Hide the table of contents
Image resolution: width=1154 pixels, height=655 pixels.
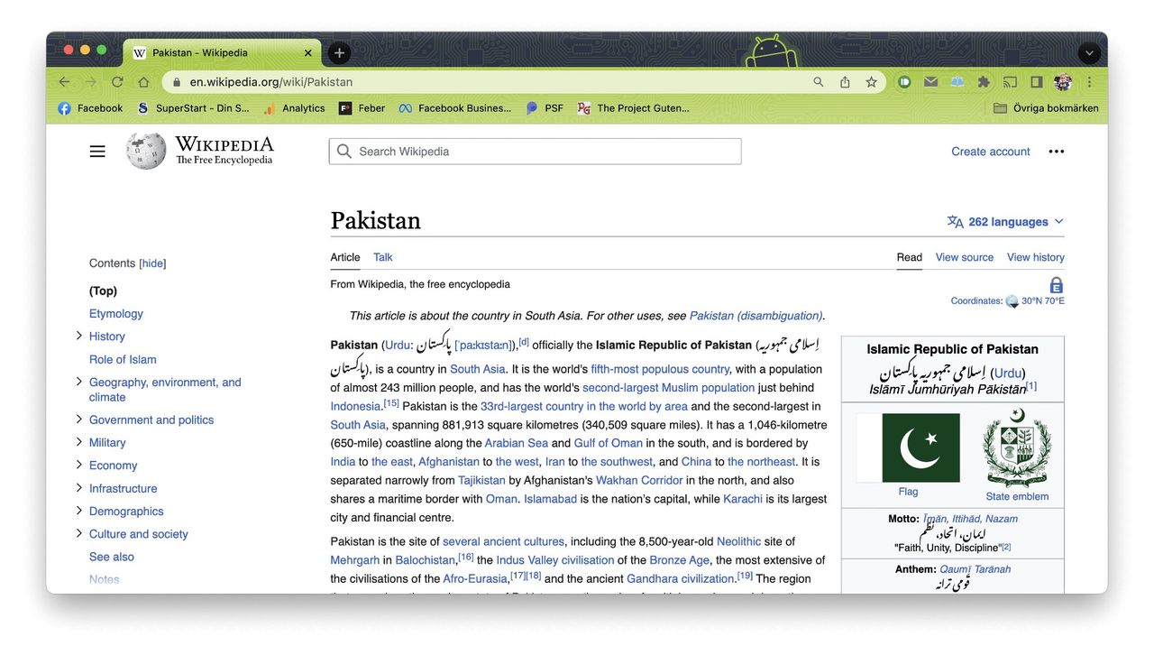point(151,263)
